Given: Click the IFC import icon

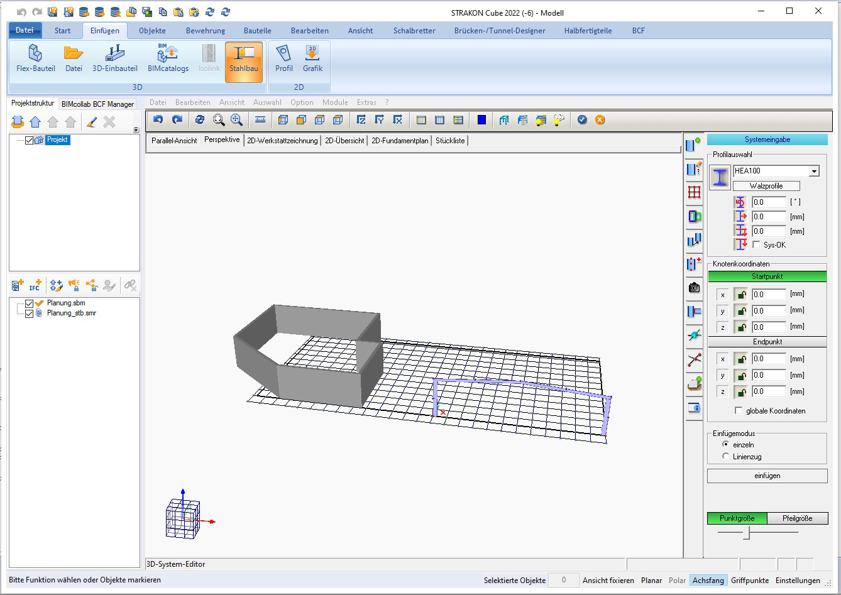Looking at the screenshot, I should (x=35, y=285).
